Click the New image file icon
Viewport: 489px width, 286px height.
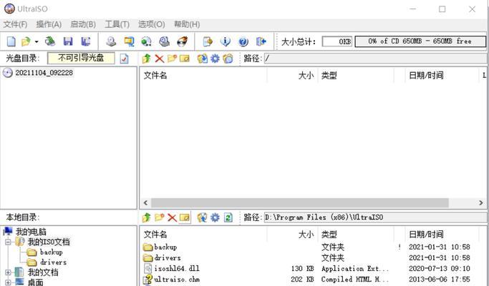11,41
